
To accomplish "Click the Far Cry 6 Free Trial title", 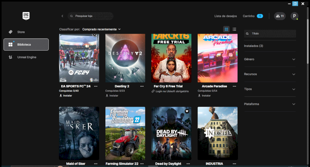I will pyautogui.click(x=168, y=86).
